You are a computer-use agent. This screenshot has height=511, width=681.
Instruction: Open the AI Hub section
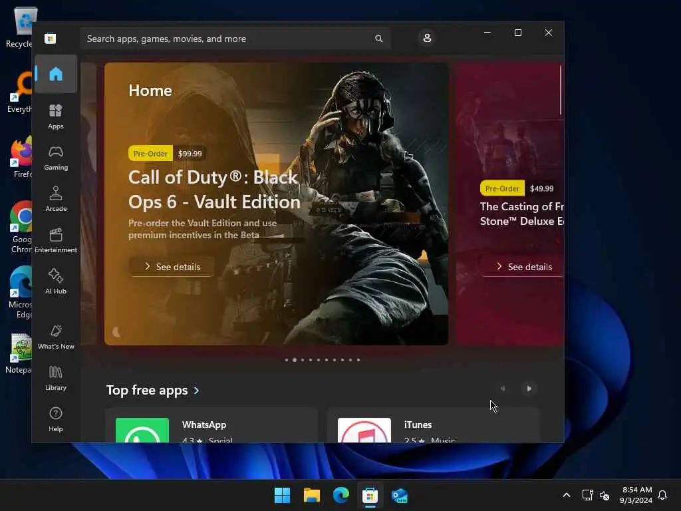[x=56, y=281]
